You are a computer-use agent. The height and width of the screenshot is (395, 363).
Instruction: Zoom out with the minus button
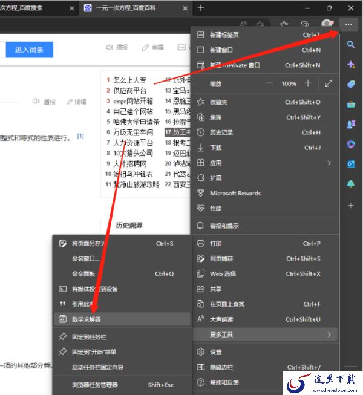269,83
